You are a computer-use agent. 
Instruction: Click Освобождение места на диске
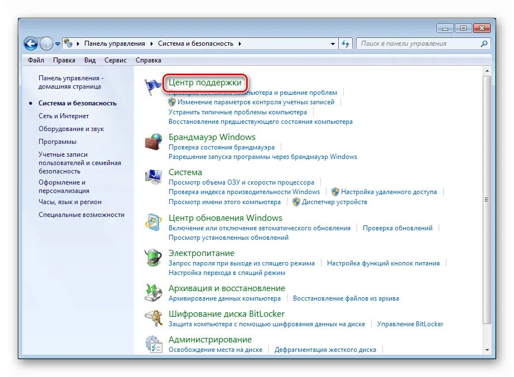pyautogui.click(x=215, y=350)
